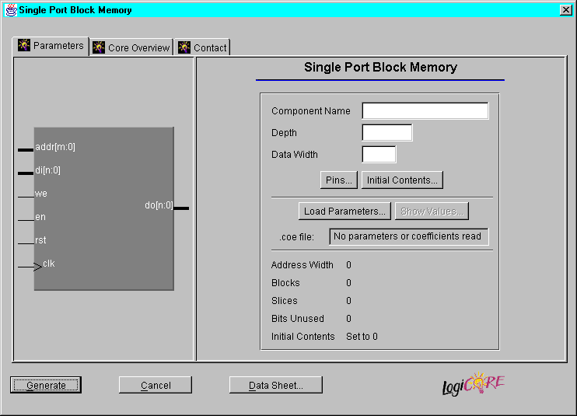
Task: Click Load Parameters... button
Action: (x=344, y=211)
